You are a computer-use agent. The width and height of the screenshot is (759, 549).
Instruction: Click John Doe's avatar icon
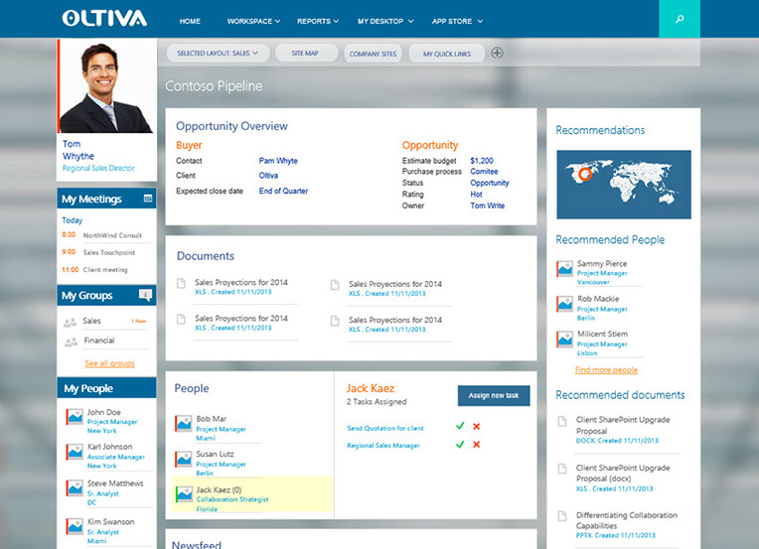tap(73, 418)
